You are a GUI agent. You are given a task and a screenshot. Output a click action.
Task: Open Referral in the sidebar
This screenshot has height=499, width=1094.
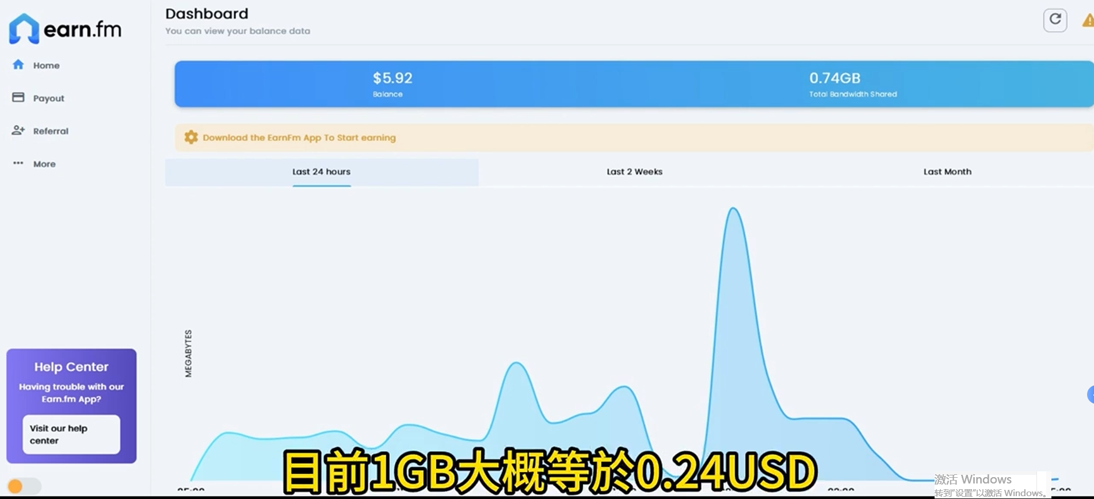pos(51,131)
